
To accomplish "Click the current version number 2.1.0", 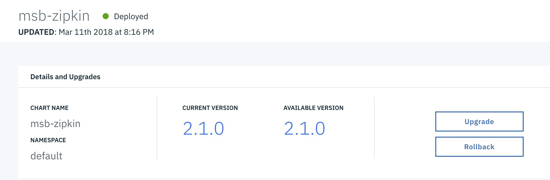I will (x=203, y=129).
